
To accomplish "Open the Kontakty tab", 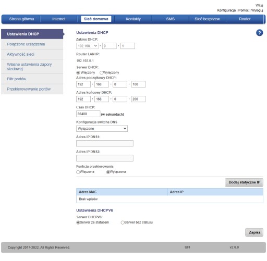I will (x=133, y=19).
